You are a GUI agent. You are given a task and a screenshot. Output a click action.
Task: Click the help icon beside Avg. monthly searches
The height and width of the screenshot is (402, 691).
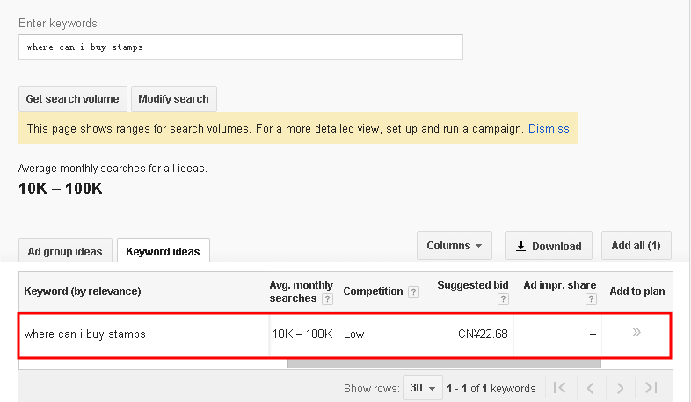tap(327, 298)
